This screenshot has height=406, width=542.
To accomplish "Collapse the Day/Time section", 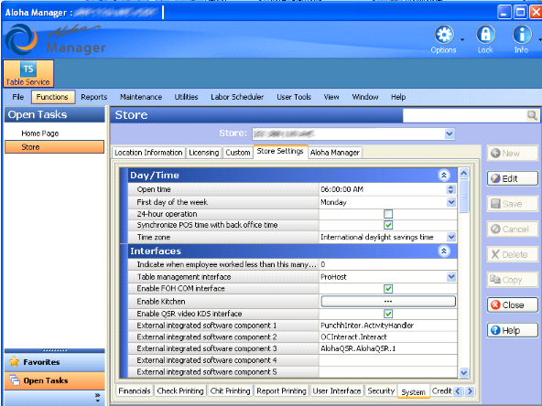I will click(x=444, y=176).
